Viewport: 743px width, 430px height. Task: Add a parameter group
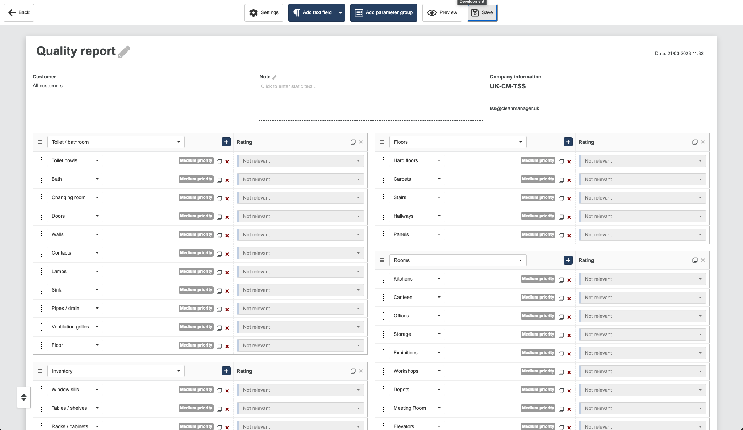pyautogui.click(x=383, y=12)
